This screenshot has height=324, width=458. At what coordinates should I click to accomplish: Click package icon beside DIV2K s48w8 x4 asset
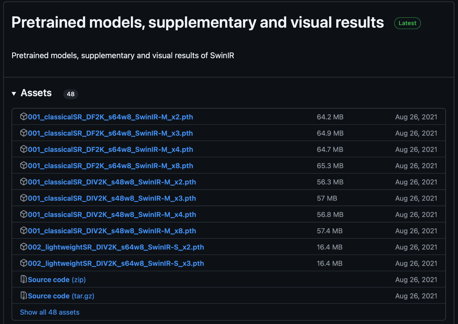pos(24,214)
